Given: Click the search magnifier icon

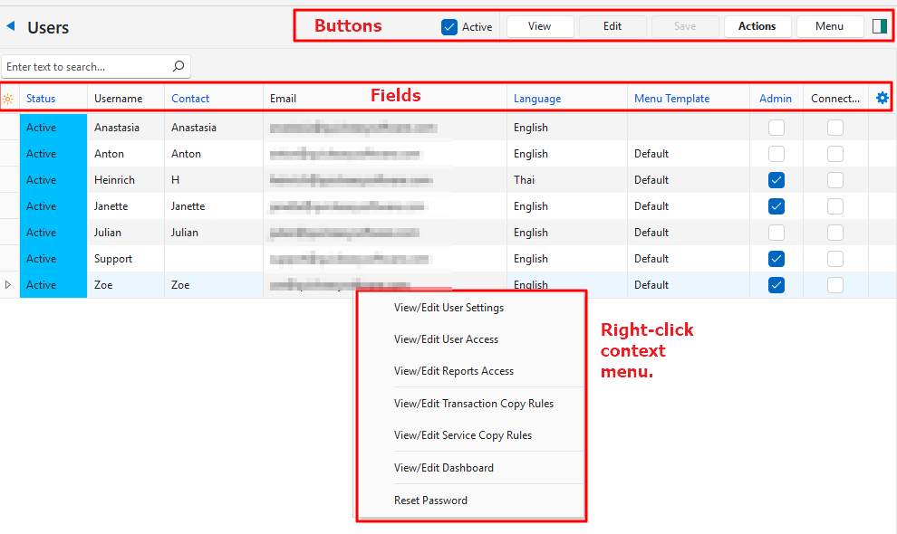Looking at the screenshot, I should pos(178,66).
